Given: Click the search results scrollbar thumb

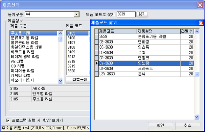Looking at the screenshot, I should click(x=197, y=74).
